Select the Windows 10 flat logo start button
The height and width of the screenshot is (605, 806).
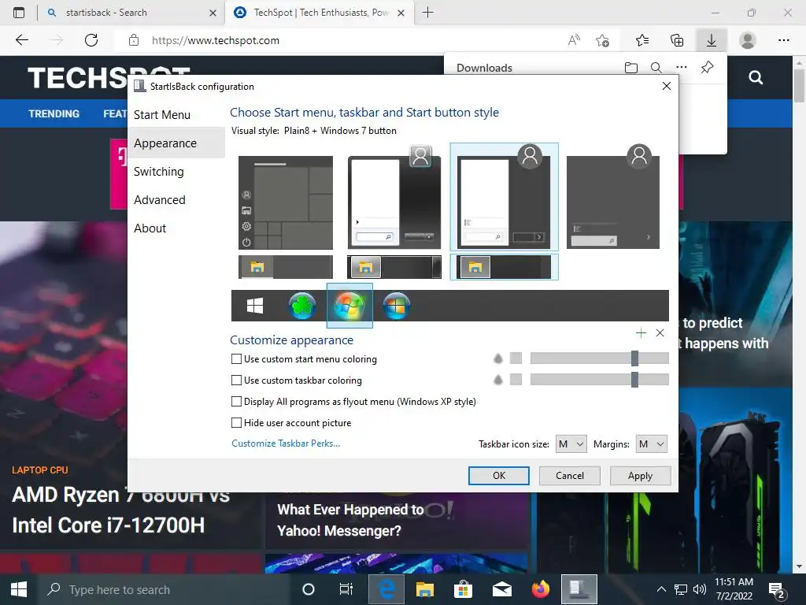pos(255,306)
